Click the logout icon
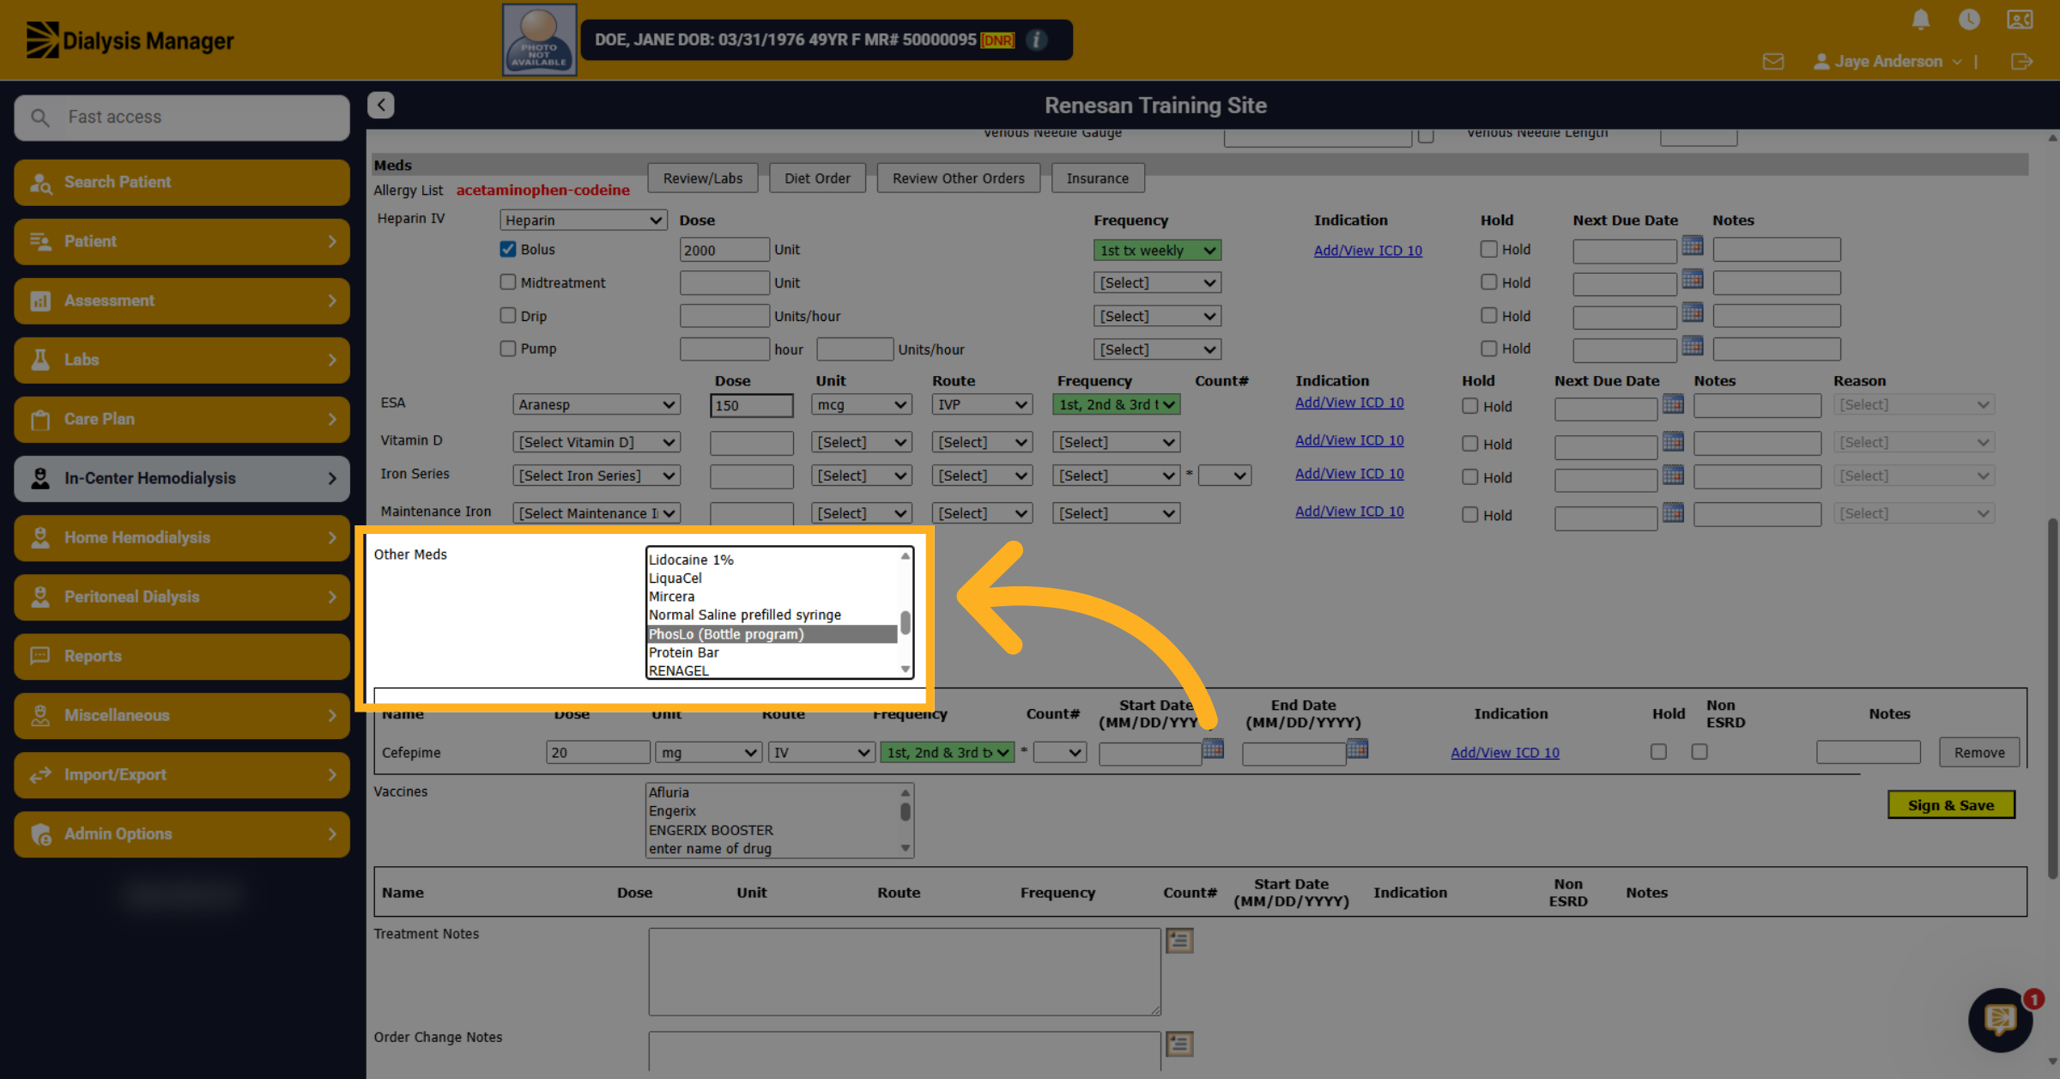Viewport: 2060px width, 1079px height. [x=2021, y=62]
